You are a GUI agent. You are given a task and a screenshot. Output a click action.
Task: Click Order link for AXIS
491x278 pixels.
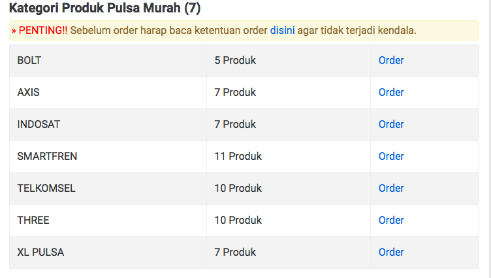point(391,92)
